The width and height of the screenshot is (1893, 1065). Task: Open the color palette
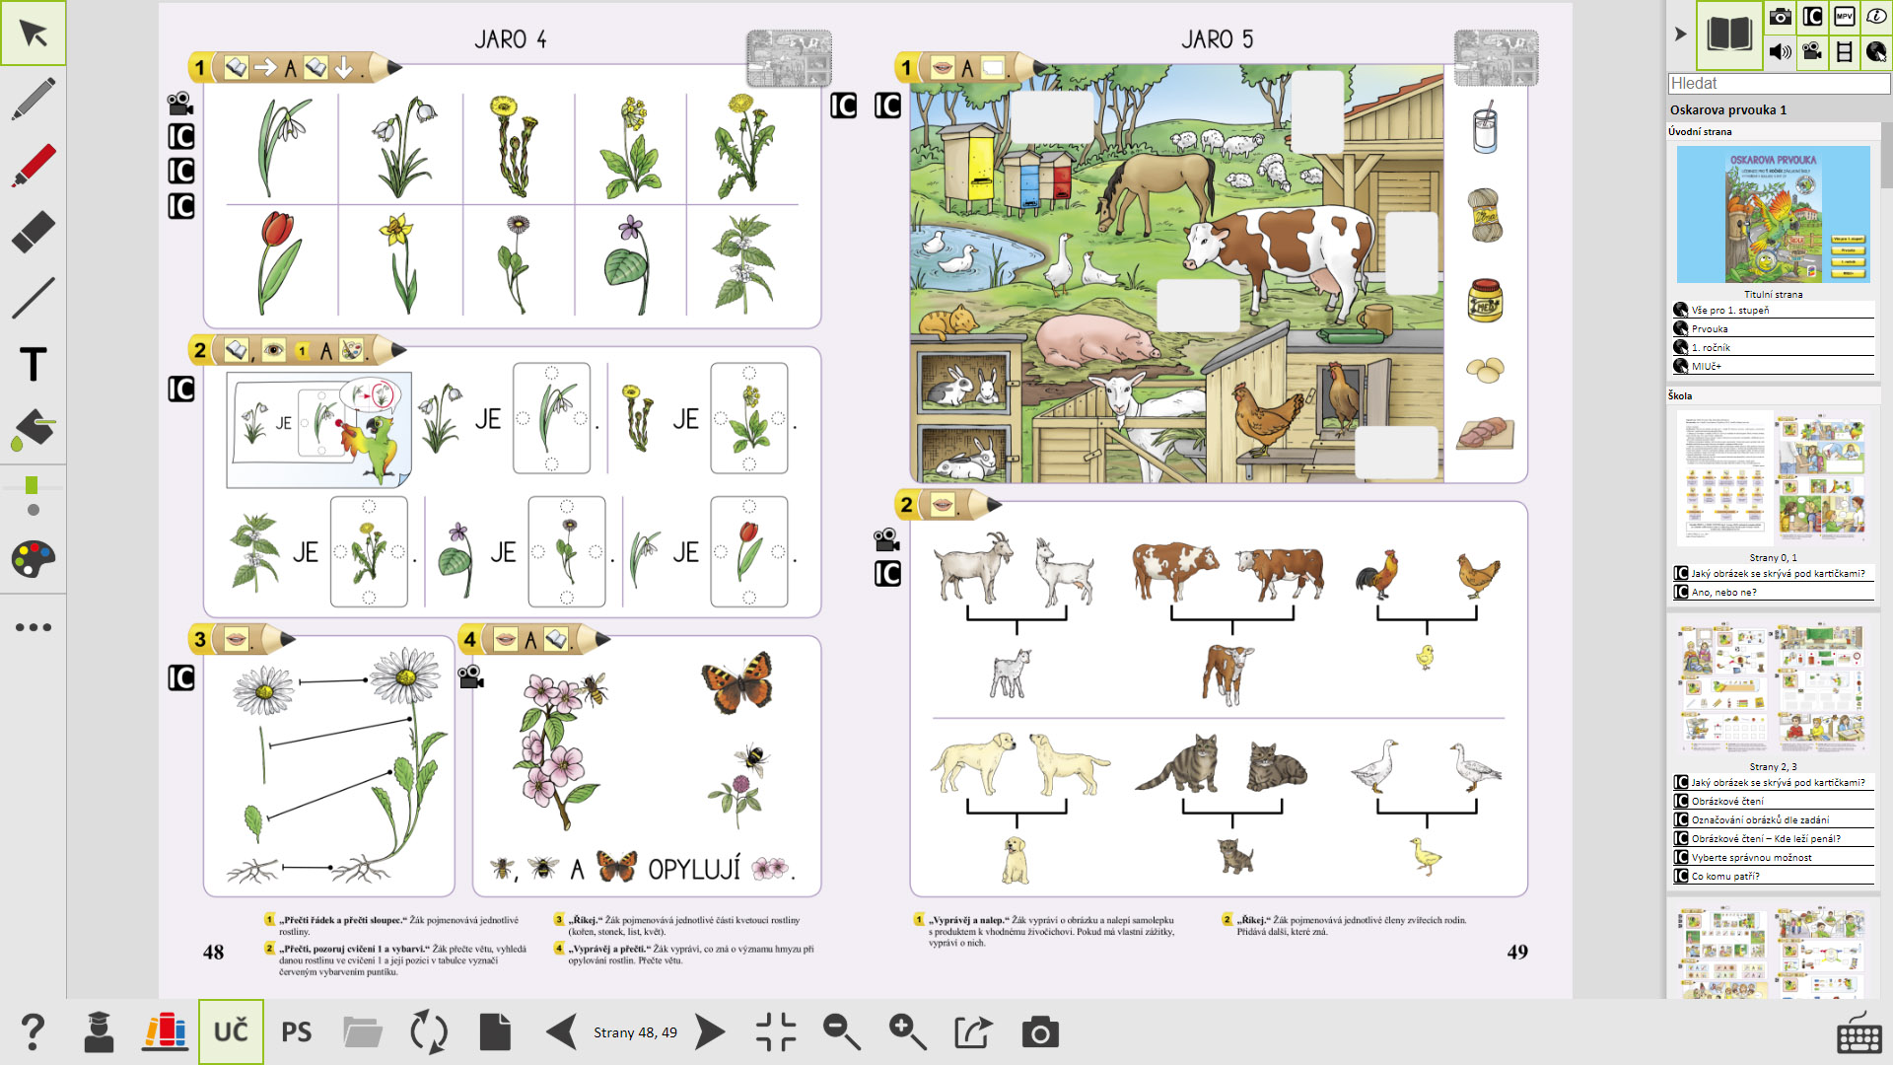[x=34, y=559]
